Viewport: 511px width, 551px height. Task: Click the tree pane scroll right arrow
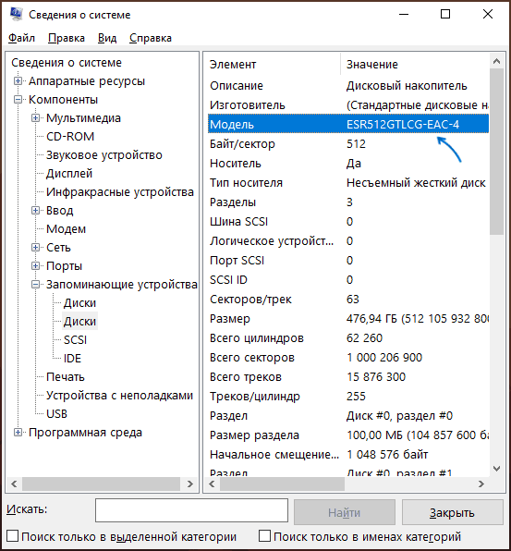pyautogui.click(x=190, y=484)
